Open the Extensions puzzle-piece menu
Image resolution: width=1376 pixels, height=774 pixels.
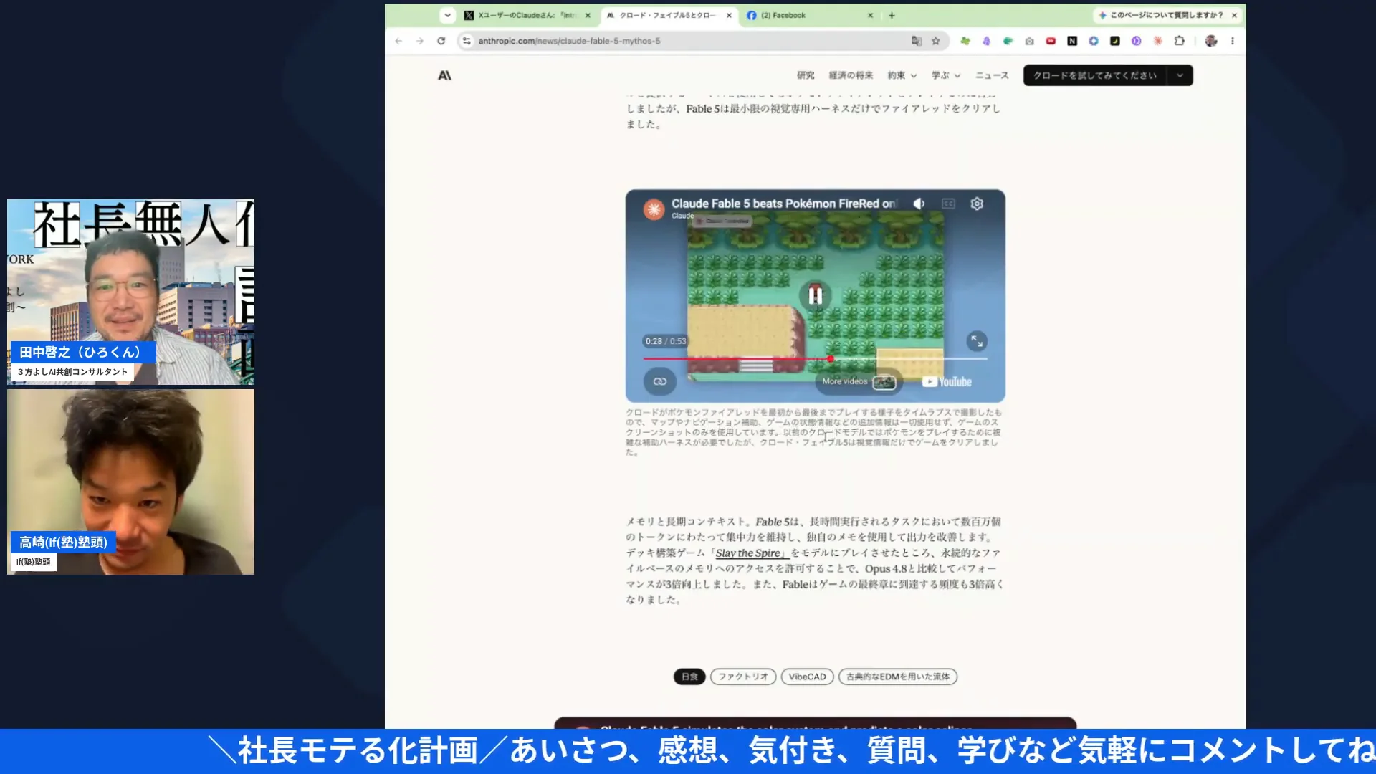click(x=1180, y=41)
